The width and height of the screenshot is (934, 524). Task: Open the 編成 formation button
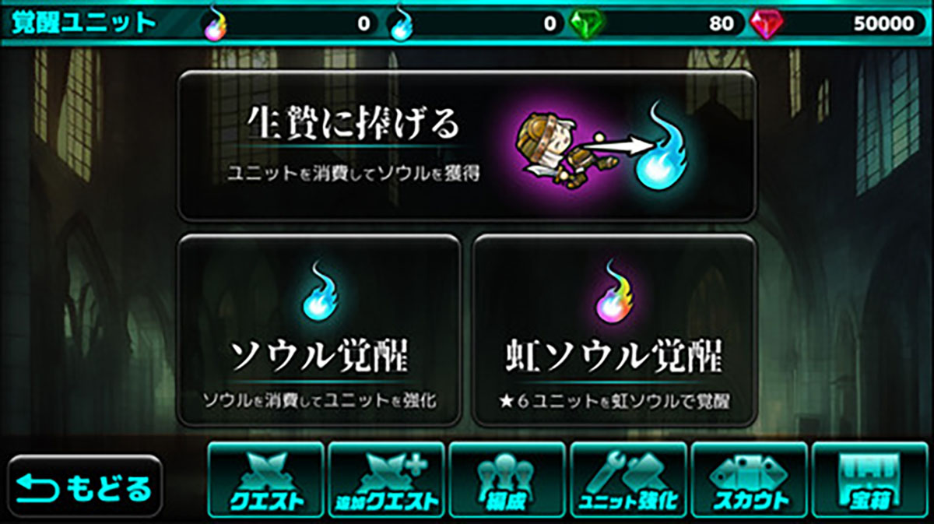[x=507, y=481]
